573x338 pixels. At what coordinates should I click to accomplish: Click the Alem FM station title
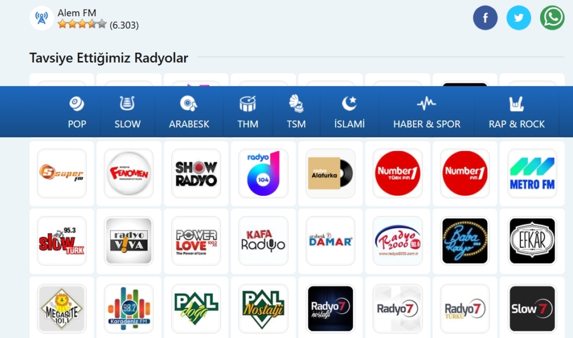point(77,12)
